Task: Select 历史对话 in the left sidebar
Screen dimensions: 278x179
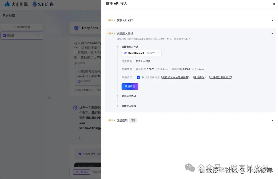Action: click(x=8, y=16)
